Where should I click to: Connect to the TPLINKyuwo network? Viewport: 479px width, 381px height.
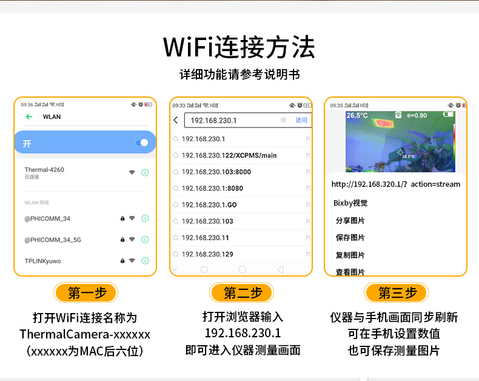[x=42, y=261]
